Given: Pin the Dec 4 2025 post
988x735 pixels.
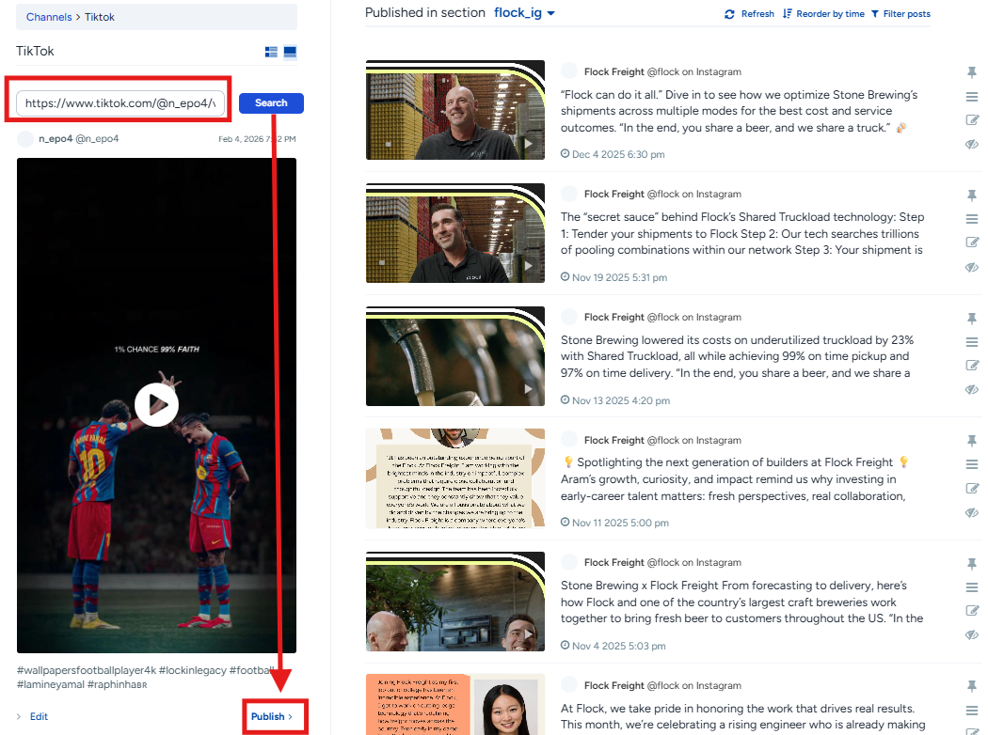Looking at the screenshot, I should (972, 72).
